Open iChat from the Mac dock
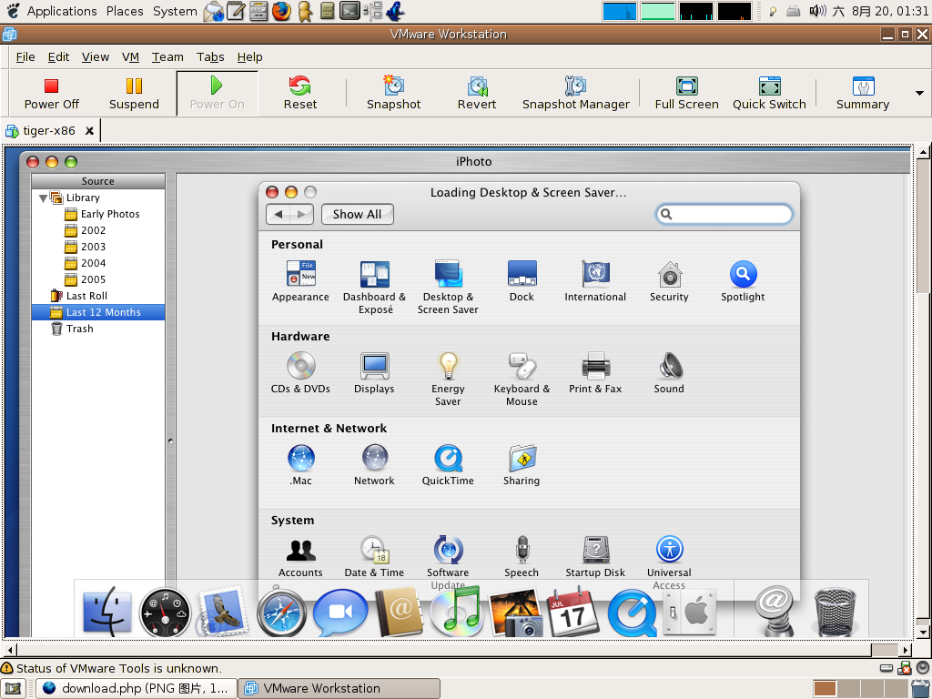 339,613
